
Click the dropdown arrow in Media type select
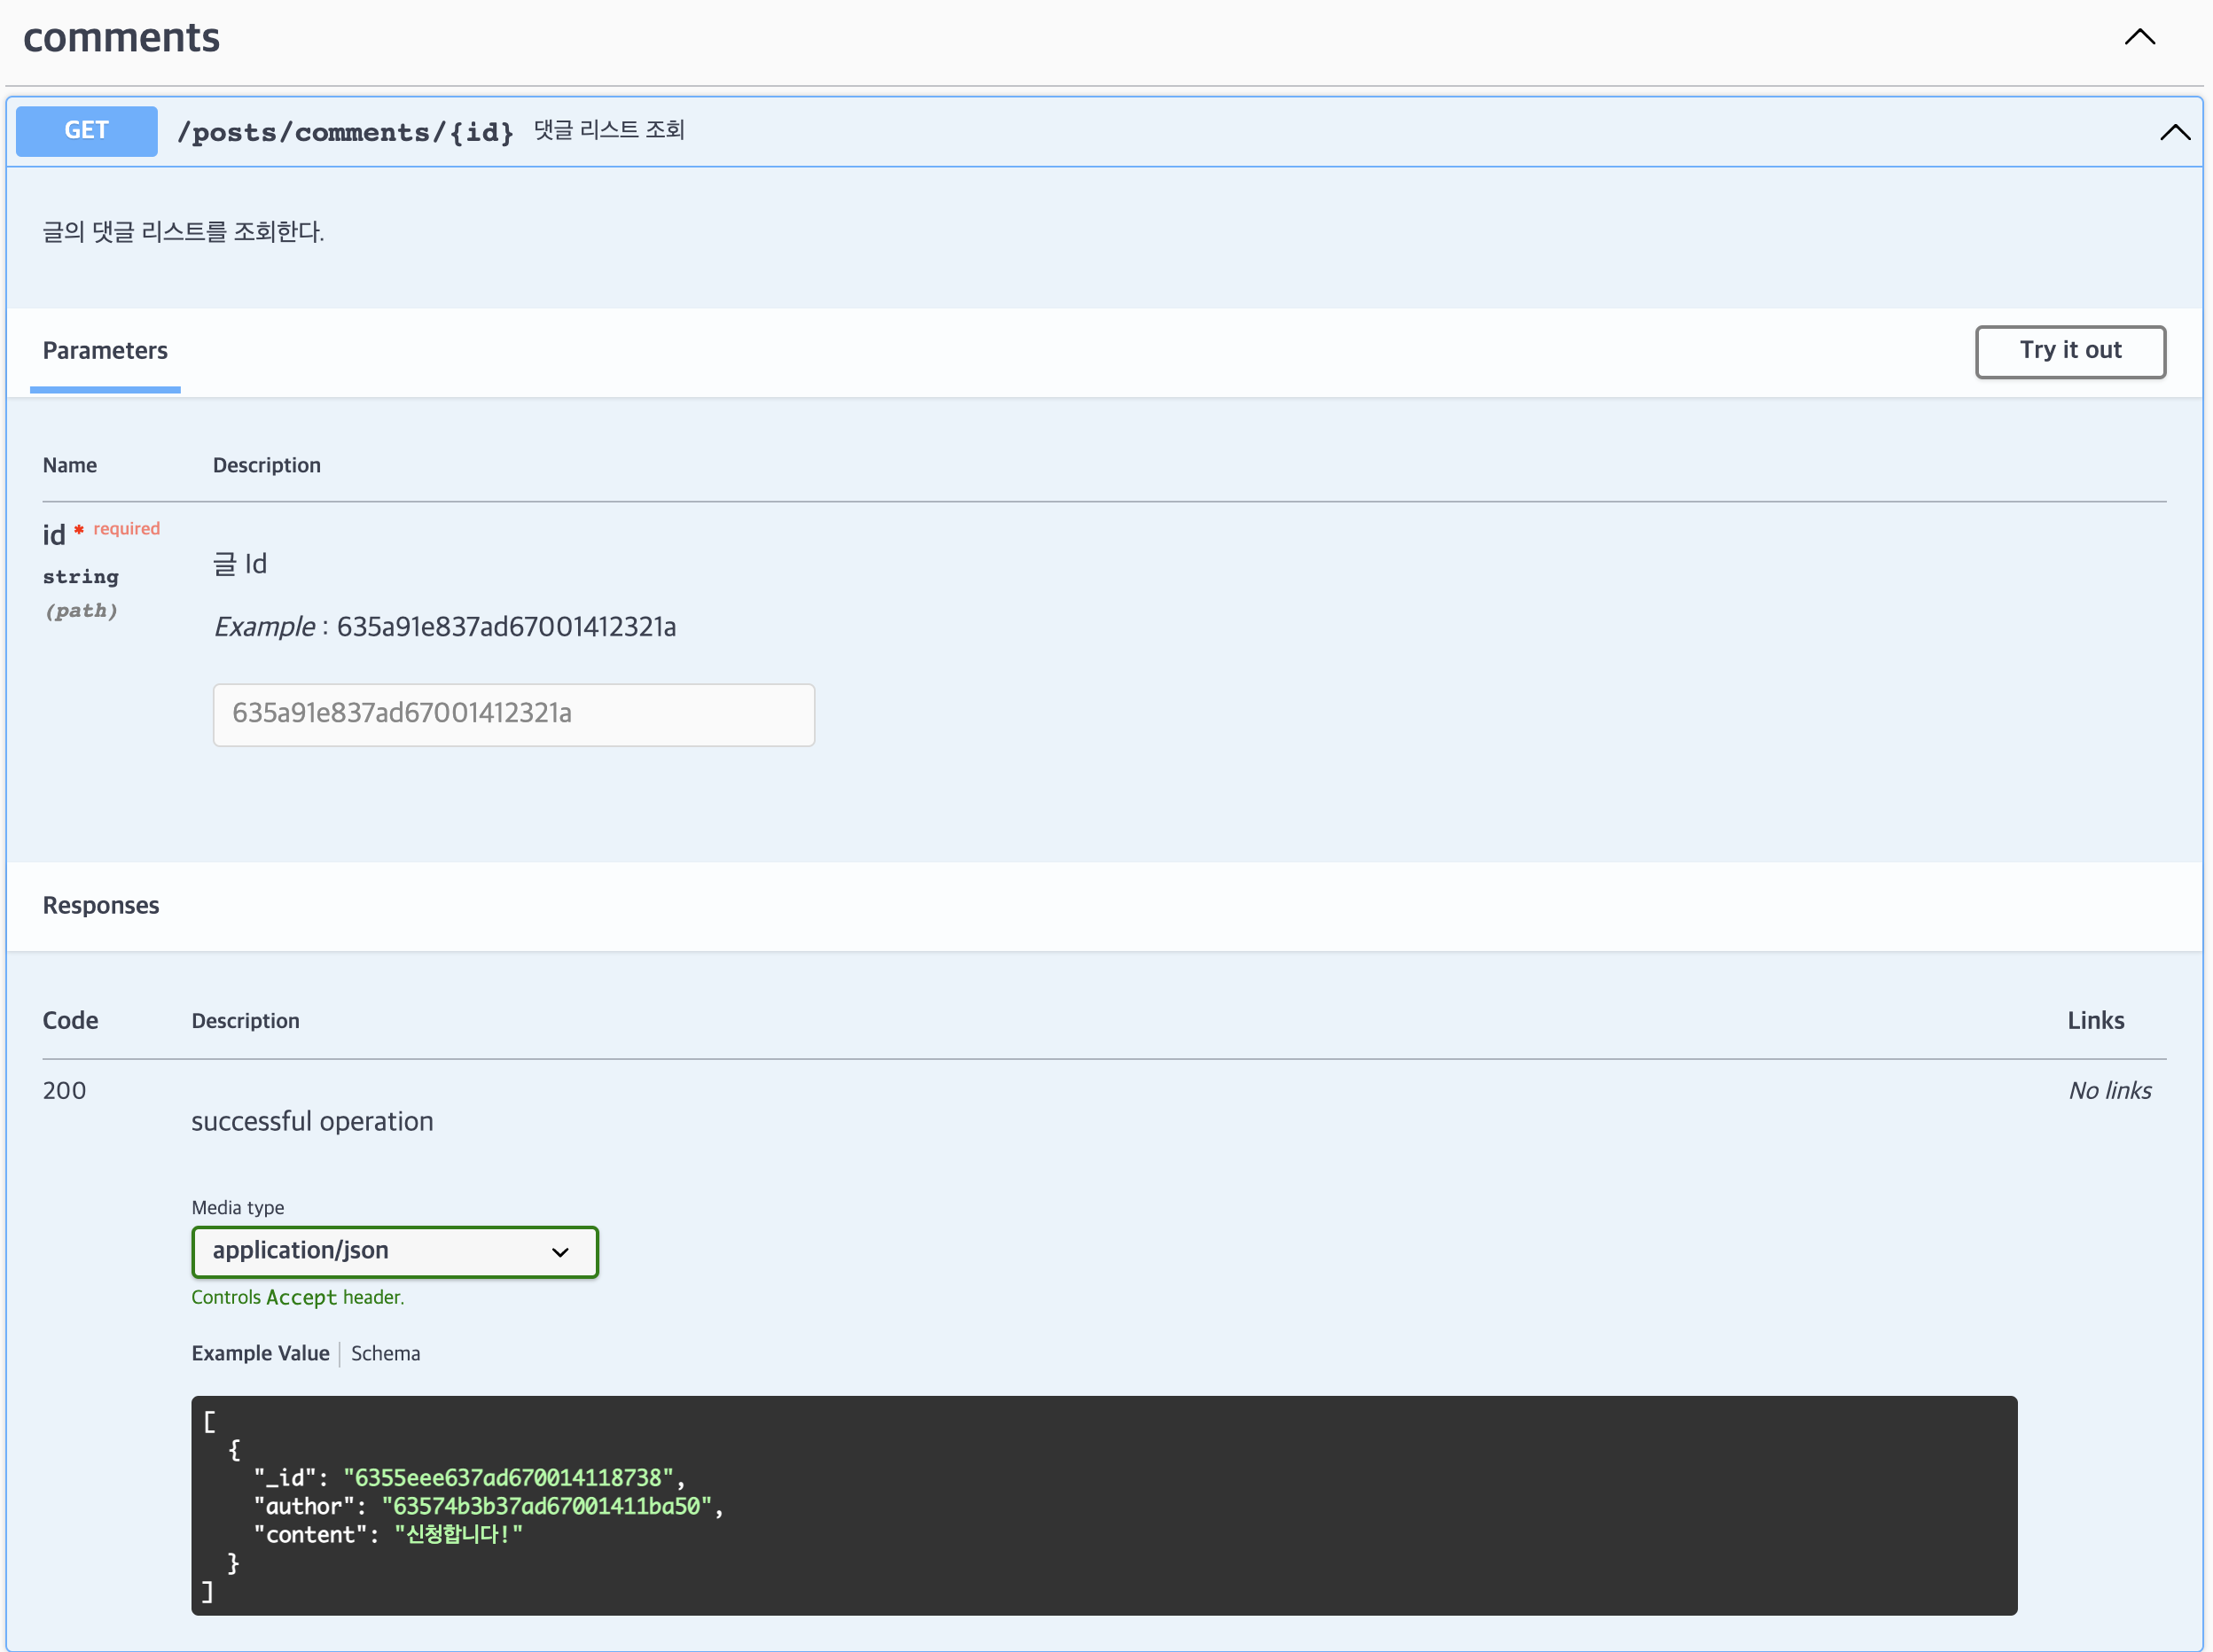coord(560,1252)
